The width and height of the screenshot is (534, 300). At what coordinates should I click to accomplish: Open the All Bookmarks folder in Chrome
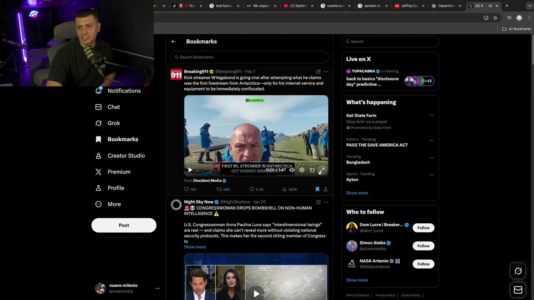tap(516, 29)
